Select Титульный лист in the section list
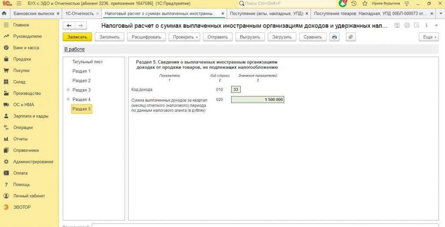445x227 pixels. [87, 62]
